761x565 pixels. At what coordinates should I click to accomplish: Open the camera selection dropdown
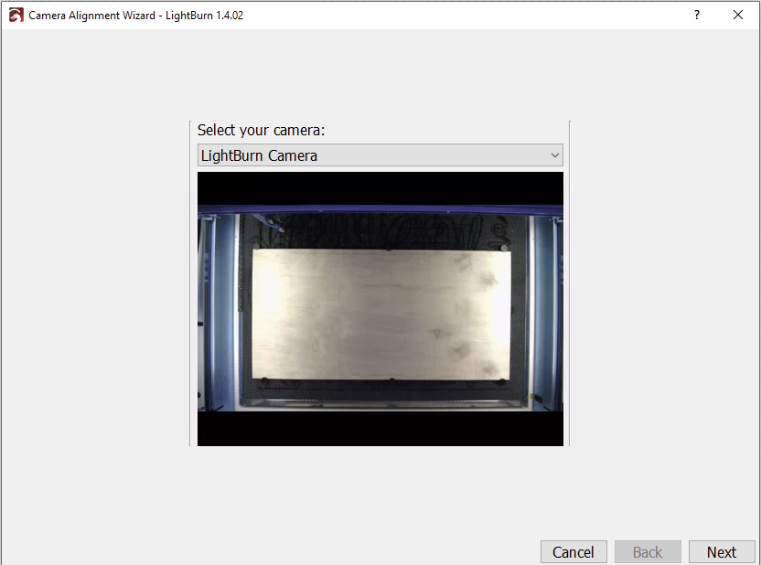tap(380, 155)
